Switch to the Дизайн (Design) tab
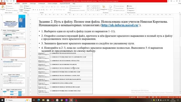Image resolution: width=181 pixels, height=102 pixels. coord(25,3)
